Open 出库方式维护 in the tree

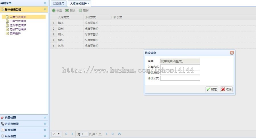coord(18,21)
